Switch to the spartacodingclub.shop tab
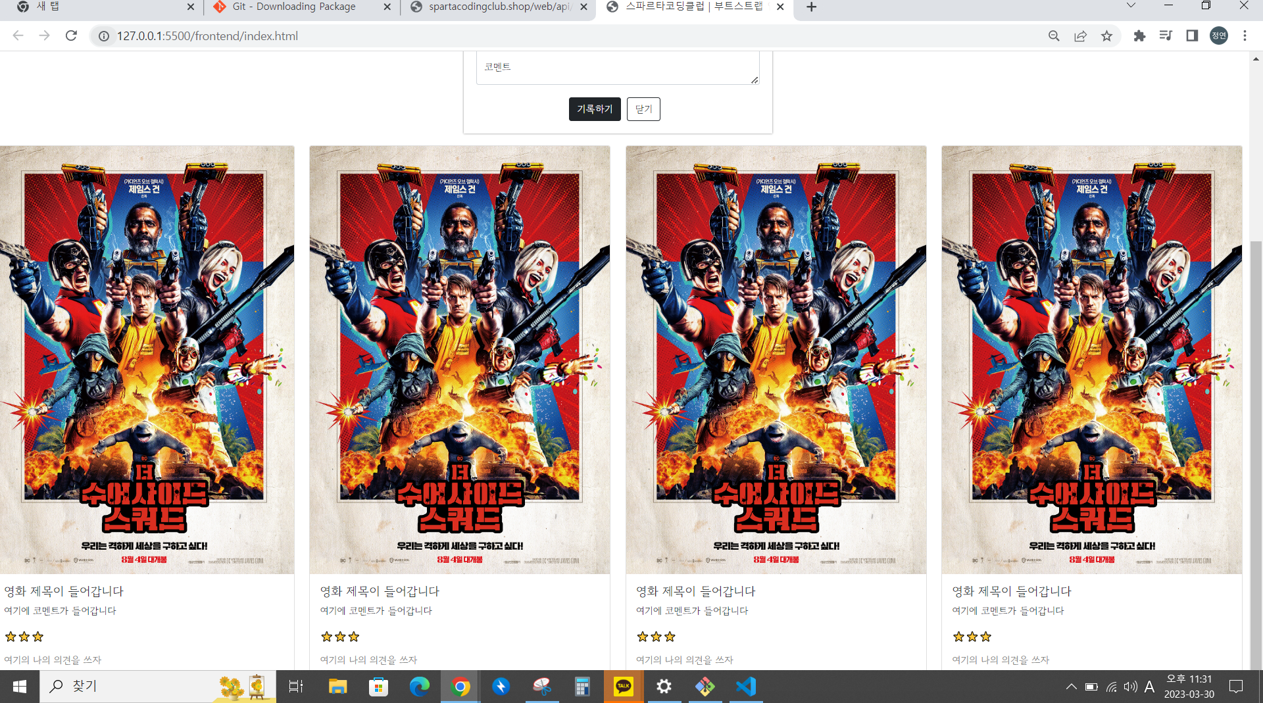 [x=499, y=7]
